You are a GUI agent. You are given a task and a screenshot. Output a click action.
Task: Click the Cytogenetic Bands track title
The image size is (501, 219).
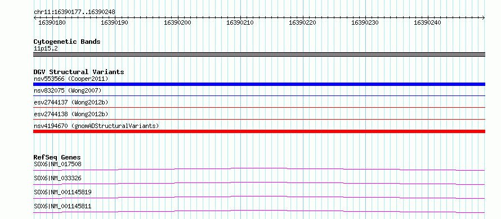pos(67,42)
